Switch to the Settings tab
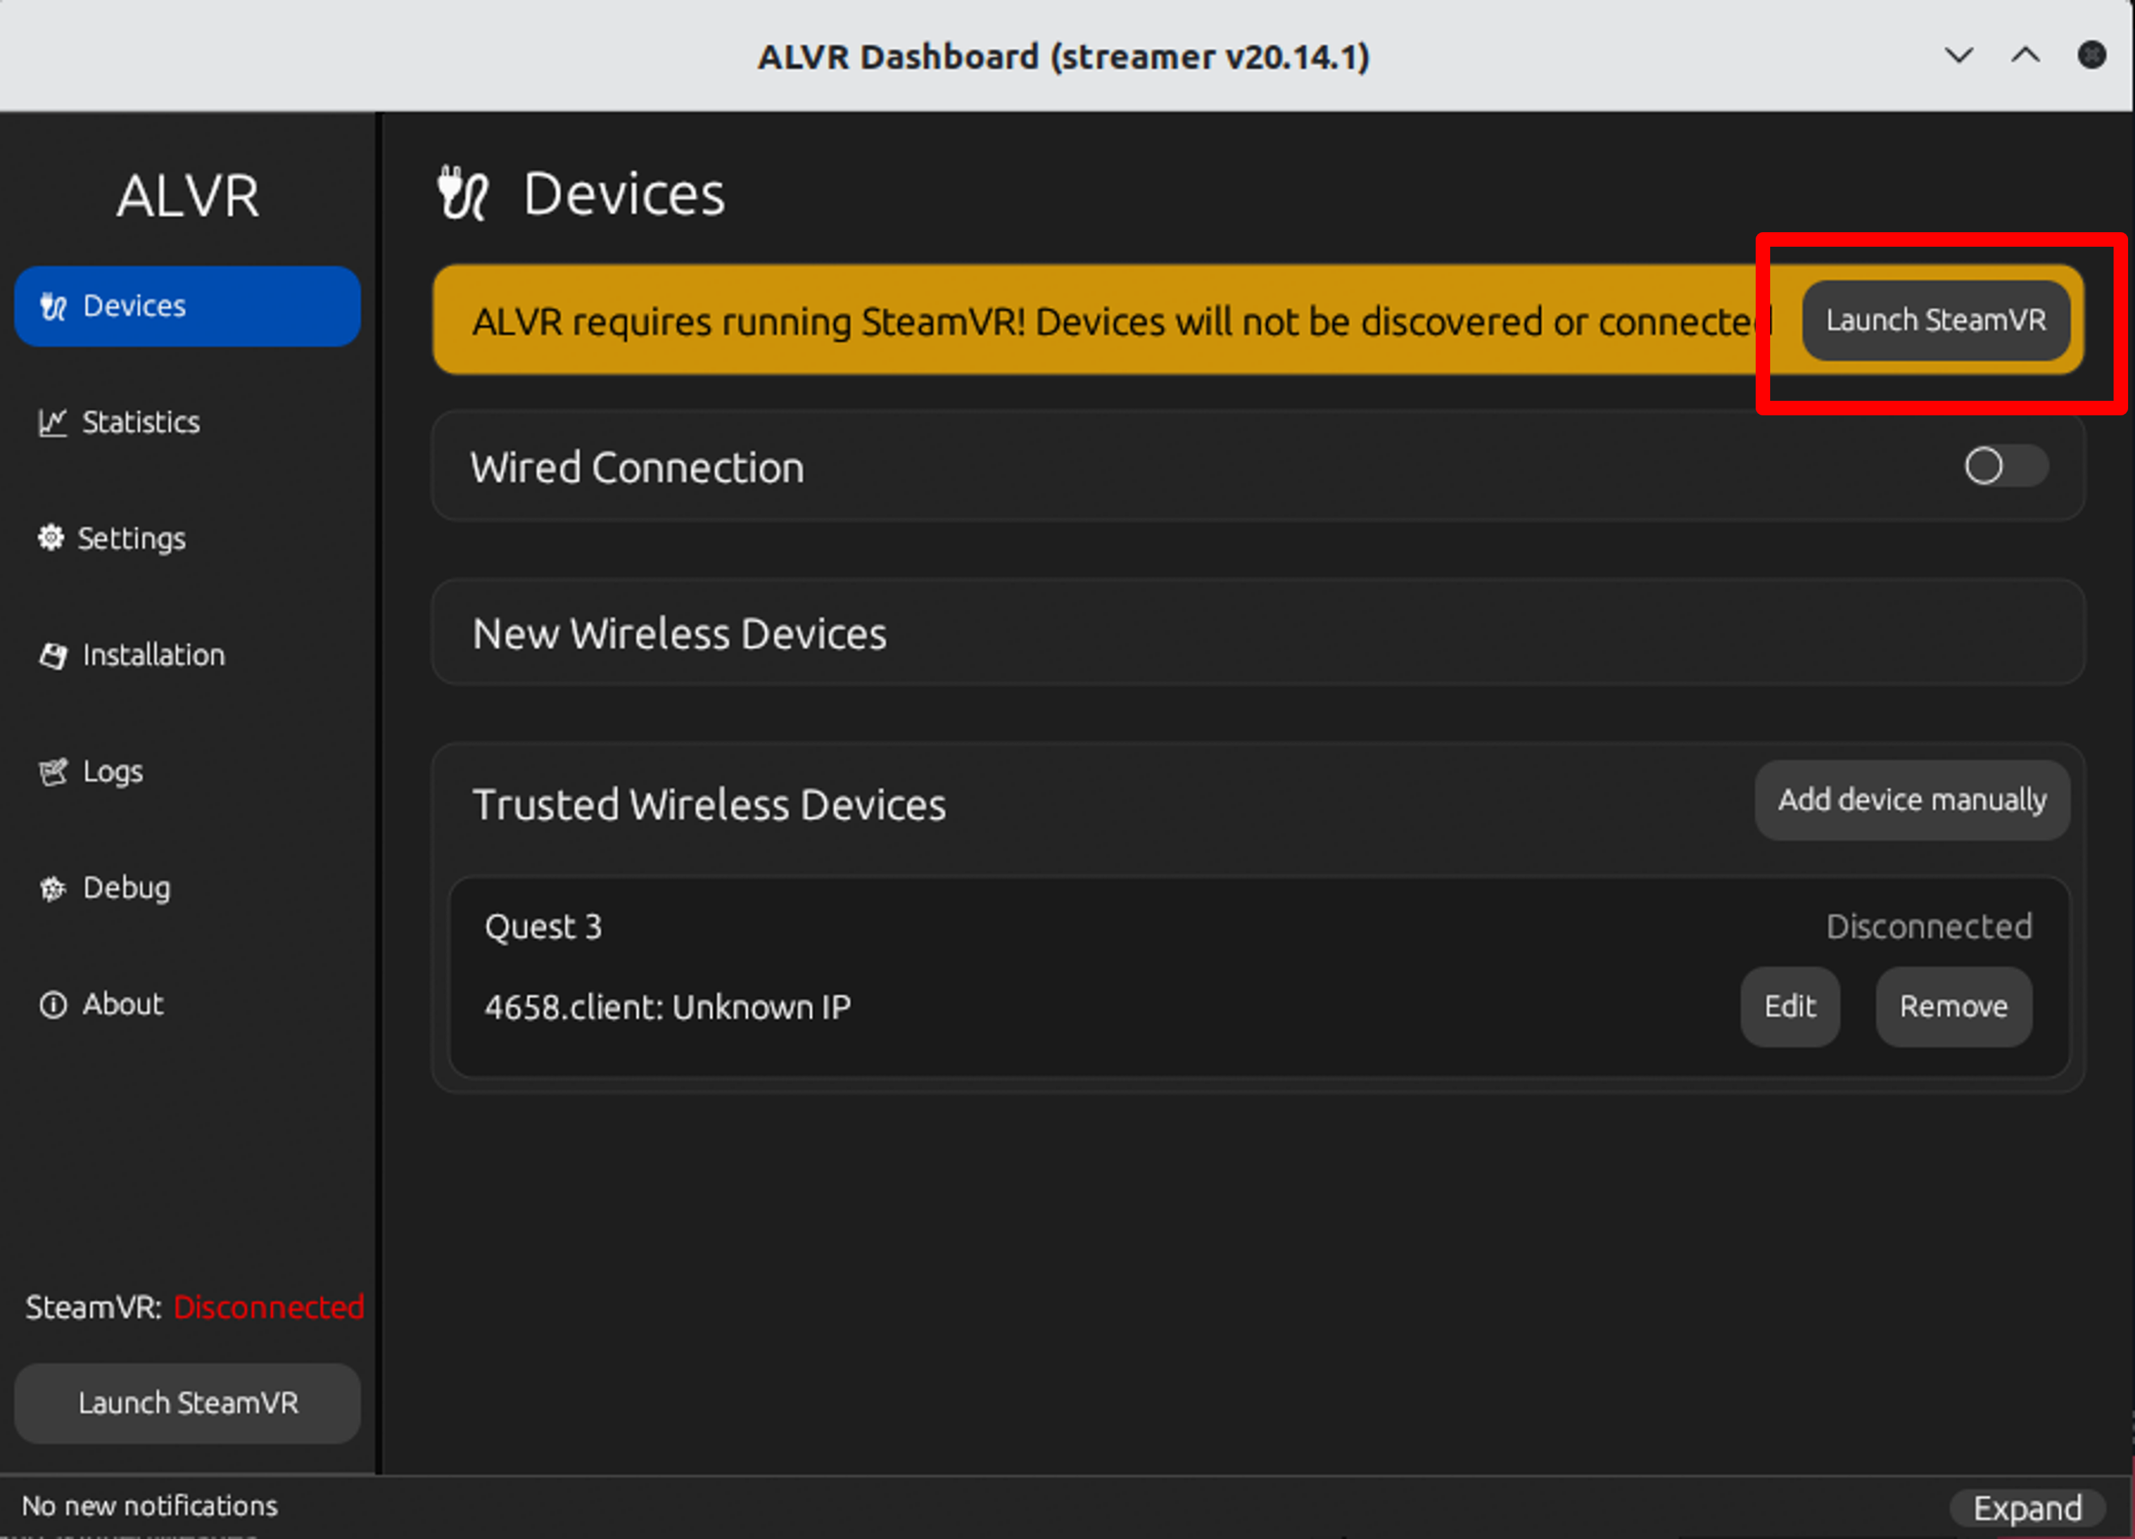 [x=131, y=538]
